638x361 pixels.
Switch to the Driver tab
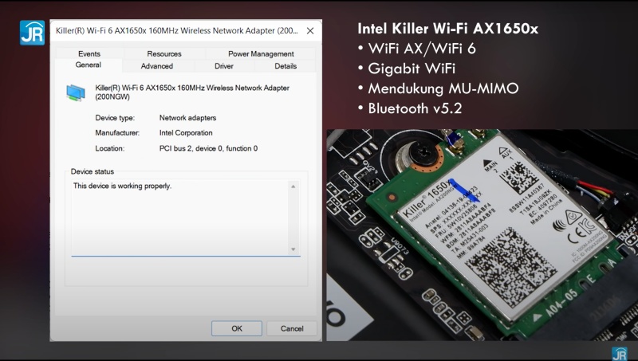click(x=224, y=66)
